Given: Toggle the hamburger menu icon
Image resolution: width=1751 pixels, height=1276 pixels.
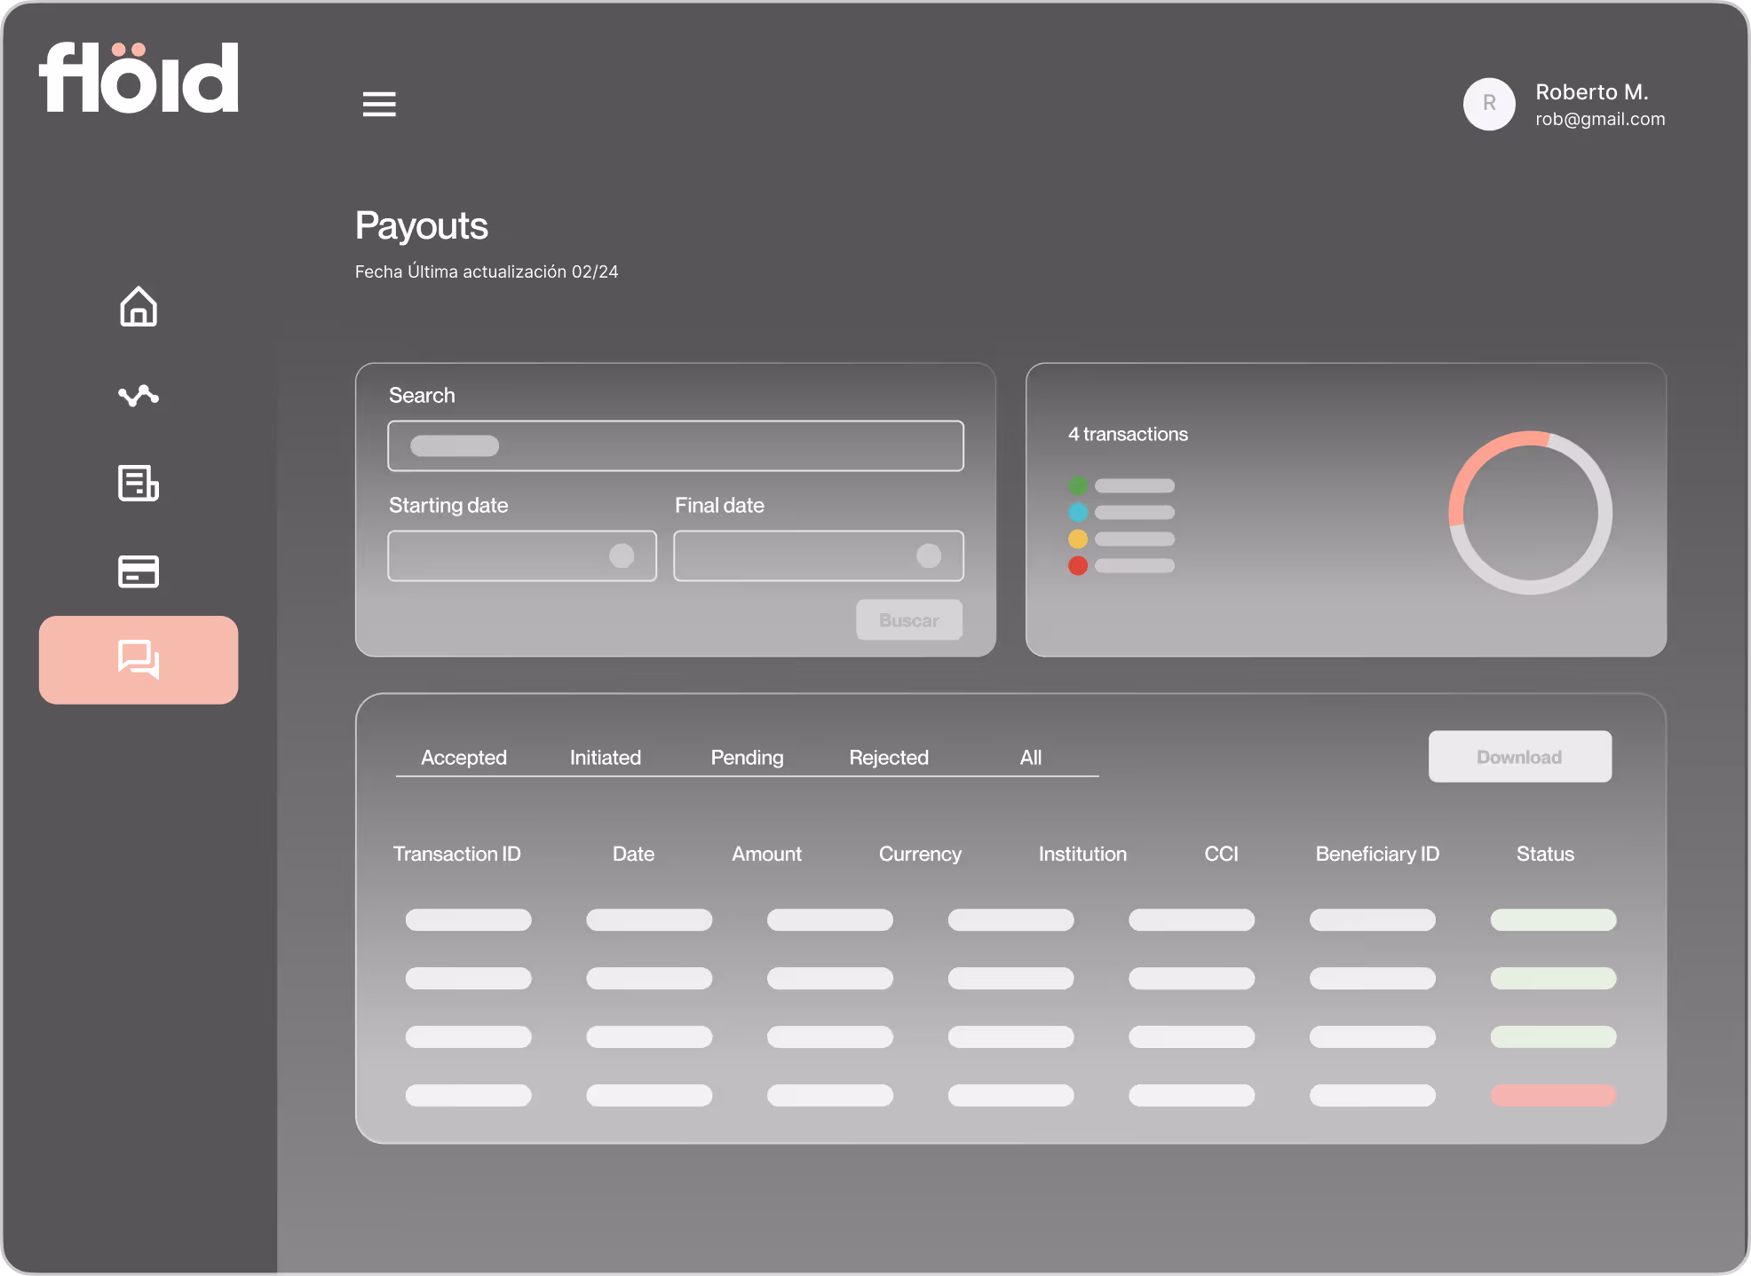Looking at the screenshot, I should (379, 104).
